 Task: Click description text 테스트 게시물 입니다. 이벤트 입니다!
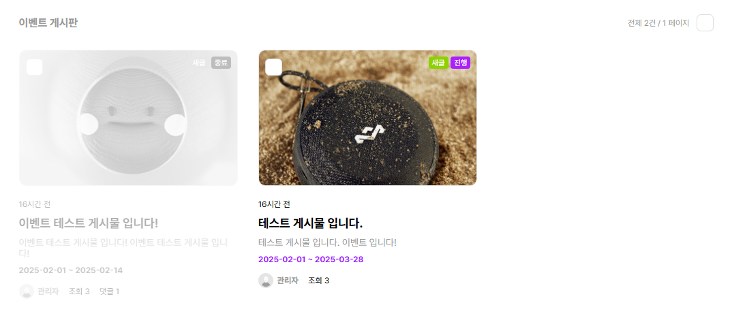327,242
